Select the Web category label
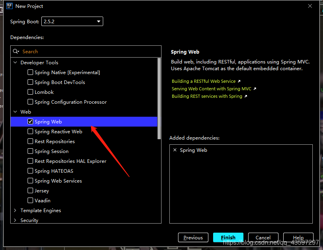The height and width of the screenshot is (250, 323). (x=26, y=112)
